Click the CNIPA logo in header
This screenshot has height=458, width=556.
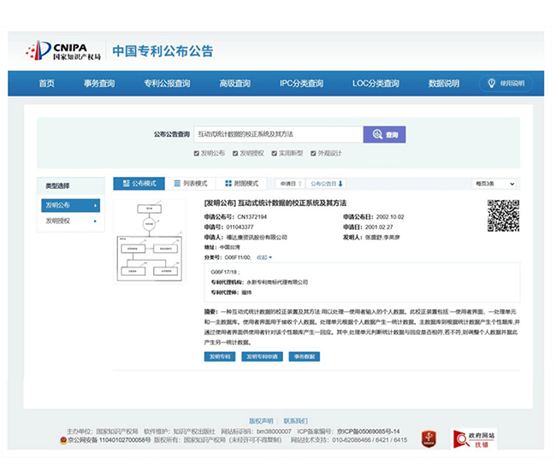tap(64, 50)
